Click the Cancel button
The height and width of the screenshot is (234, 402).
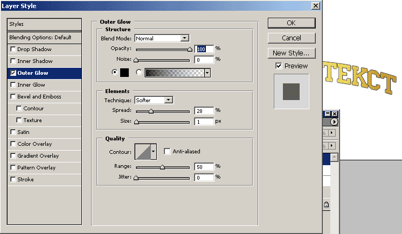pyautogui.click(x=292, y=38)
